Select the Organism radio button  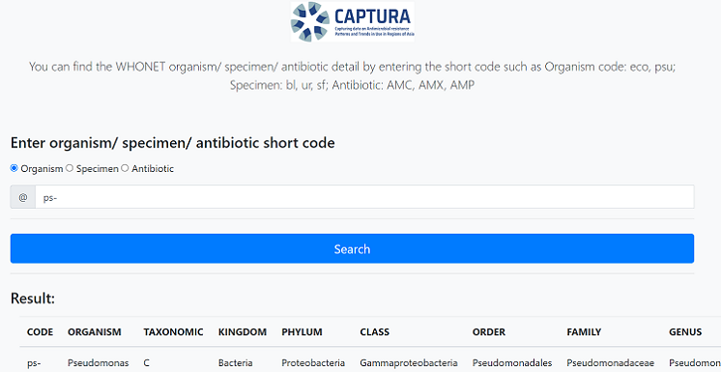click(14, 168)
